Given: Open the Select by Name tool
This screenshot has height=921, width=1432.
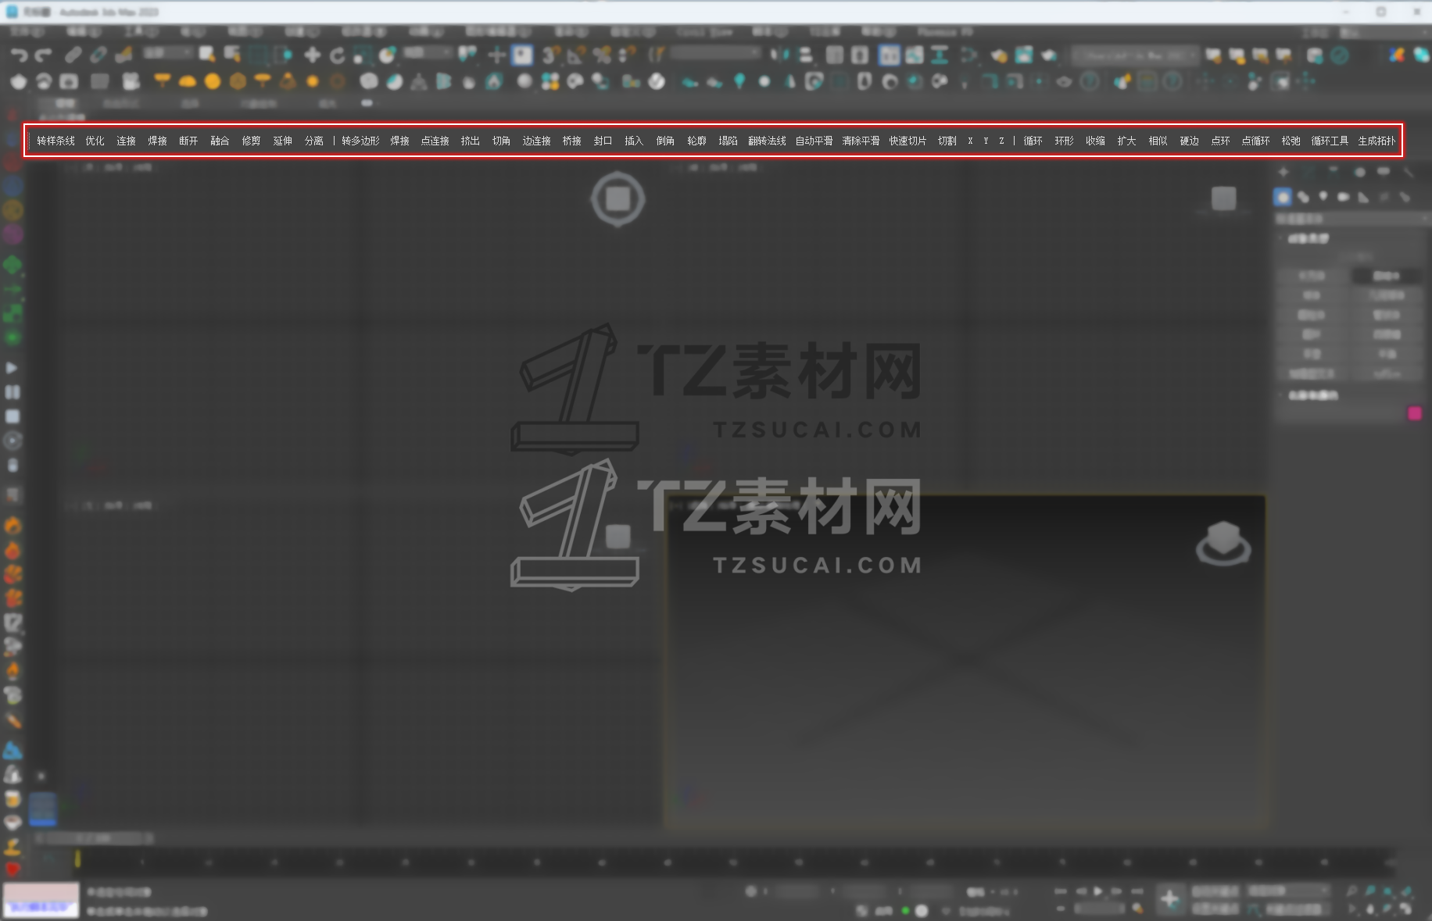Looking at the screenshot, I should click(232, 55).
